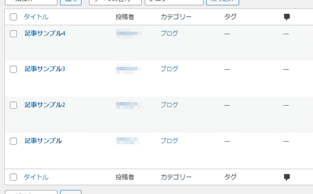The image size is (313, 194).
Task: Expand the all dates (すべての日付) filter dropdown
Action: [x=115, y=2]
